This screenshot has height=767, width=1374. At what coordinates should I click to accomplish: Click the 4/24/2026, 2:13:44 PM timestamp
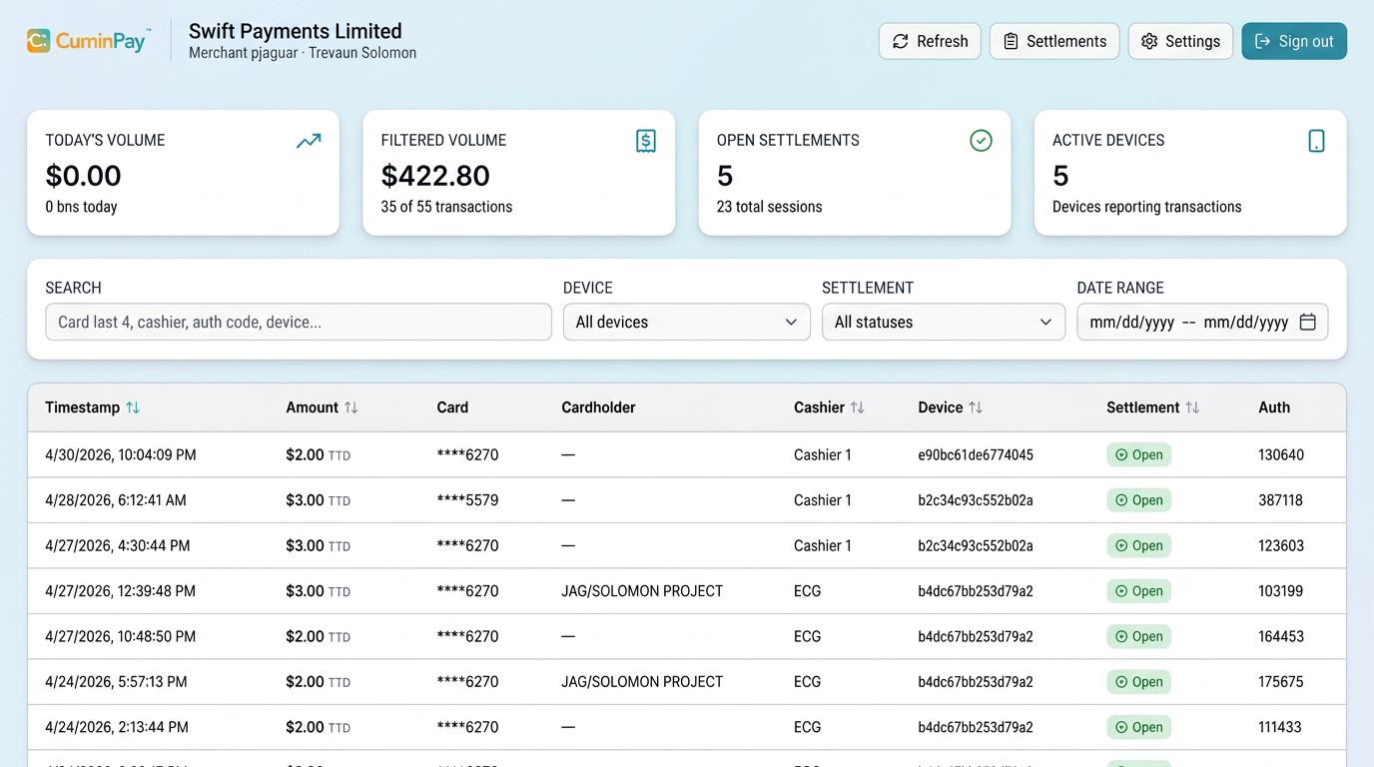(x=117, y=728)
